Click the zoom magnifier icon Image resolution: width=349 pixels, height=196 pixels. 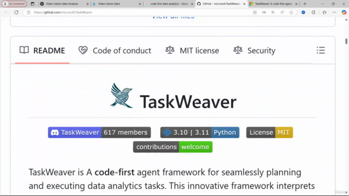(x=273, y=13)
